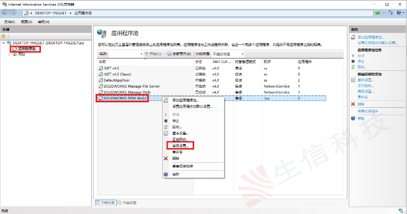Choose 回收 in the context menu
Image resolution: width=407 pixels, height=214 pixels.
pos(193,127)
